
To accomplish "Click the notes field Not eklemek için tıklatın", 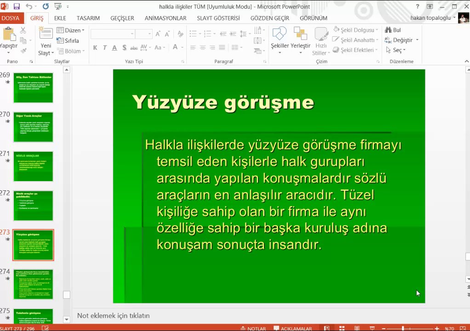I will point(113,315).
